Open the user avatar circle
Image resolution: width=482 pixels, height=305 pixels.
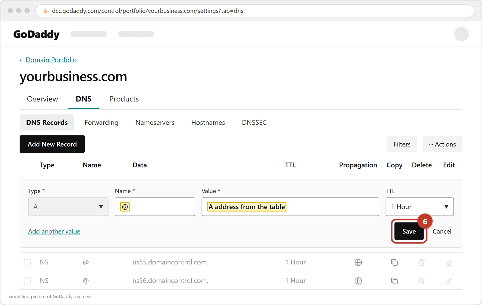pos(462,34)
